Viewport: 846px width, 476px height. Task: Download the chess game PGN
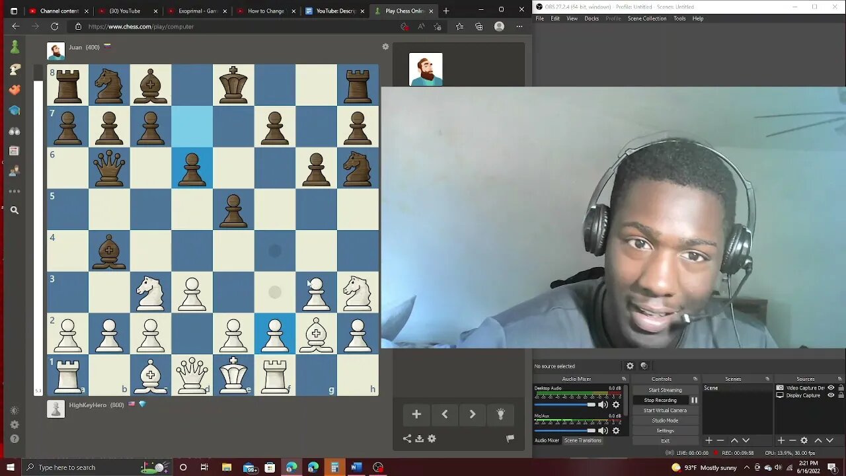point(419,438)
